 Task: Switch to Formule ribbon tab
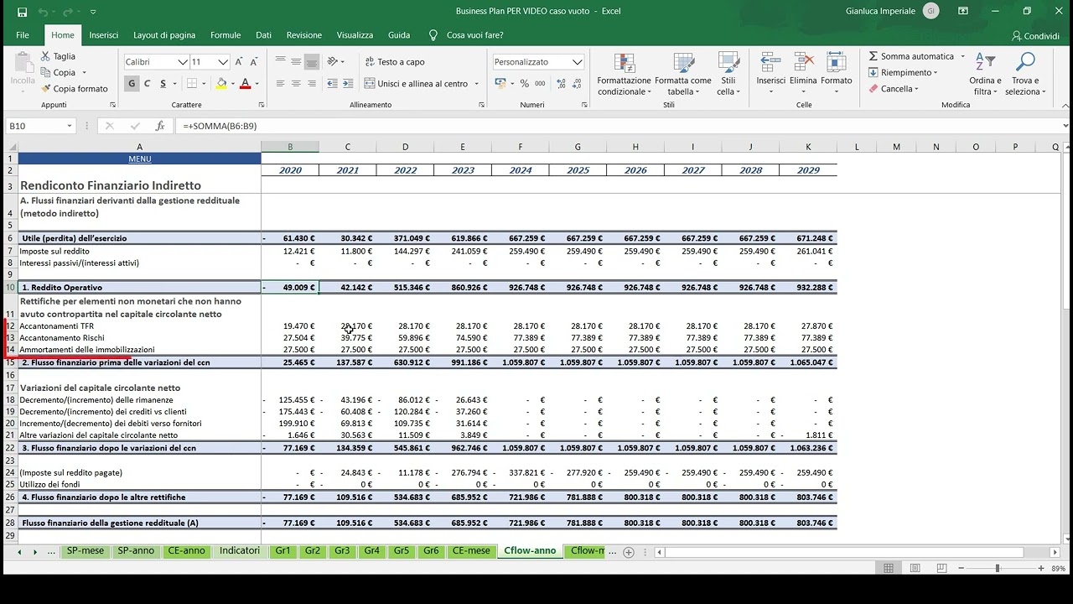[x=225, y=35]
